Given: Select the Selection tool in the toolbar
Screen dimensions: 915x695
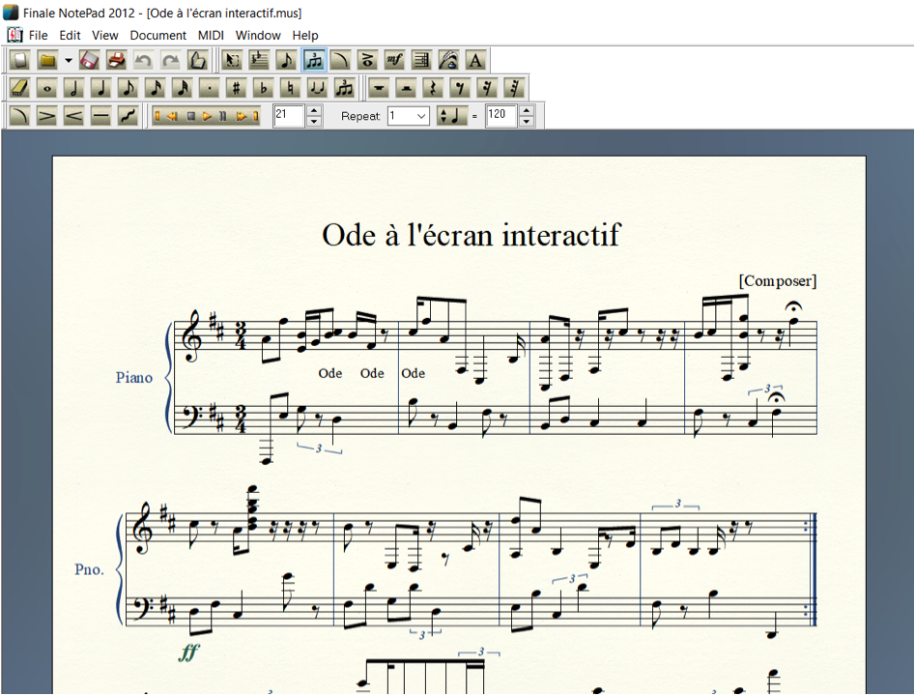Looking at the screenshot, I should coord(230,59).
